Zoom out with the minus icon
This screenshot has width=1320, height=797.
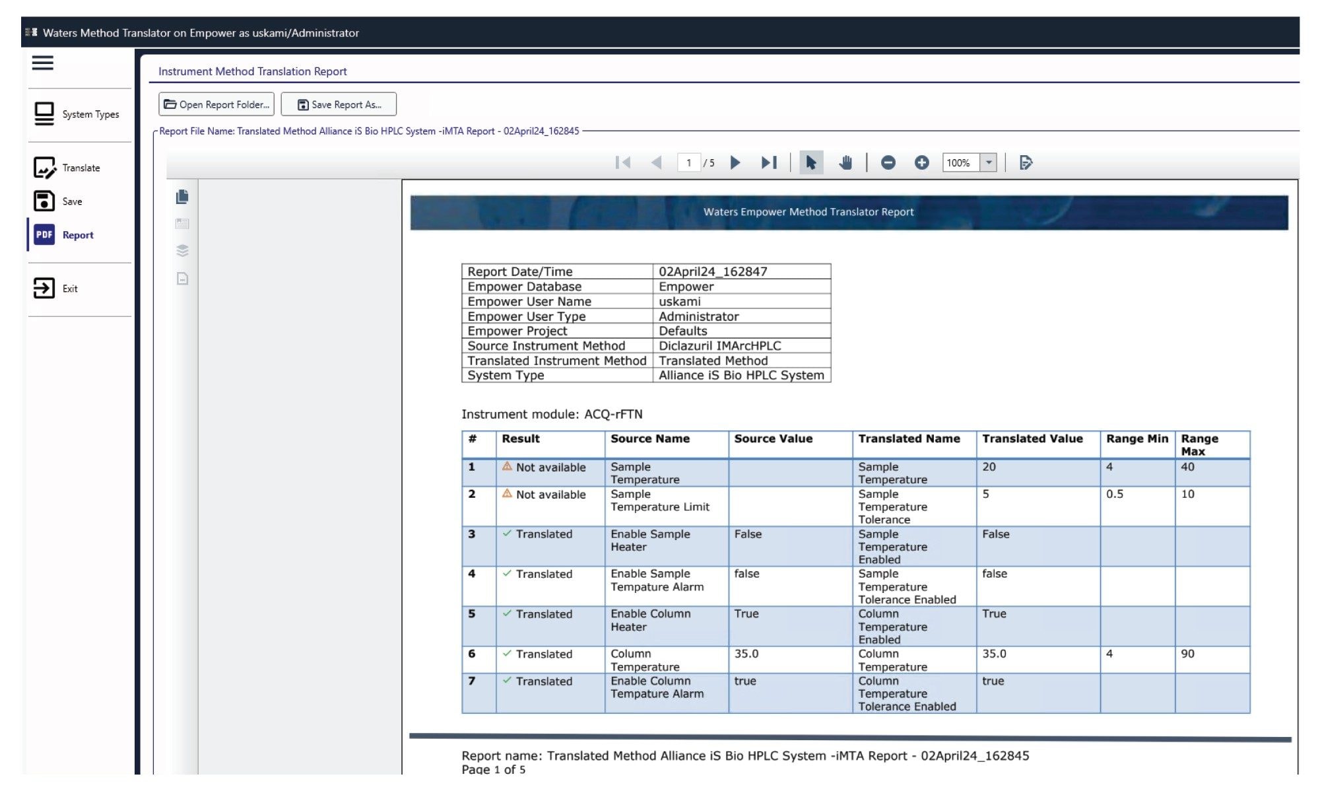point(888,162)
